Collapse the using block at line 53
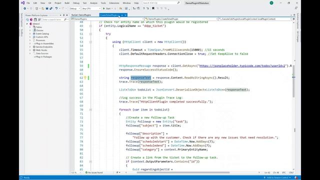Screen dimensions: 320x180 point(90,42)
